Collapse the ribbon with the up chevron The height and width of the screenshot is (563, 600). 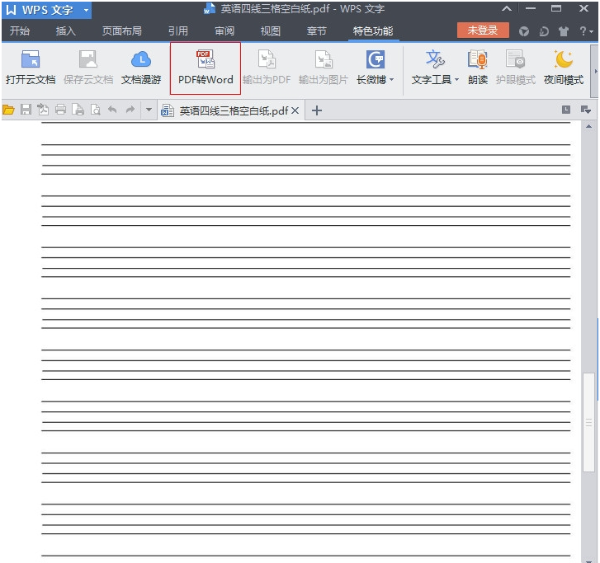click(x=507, y=9)
